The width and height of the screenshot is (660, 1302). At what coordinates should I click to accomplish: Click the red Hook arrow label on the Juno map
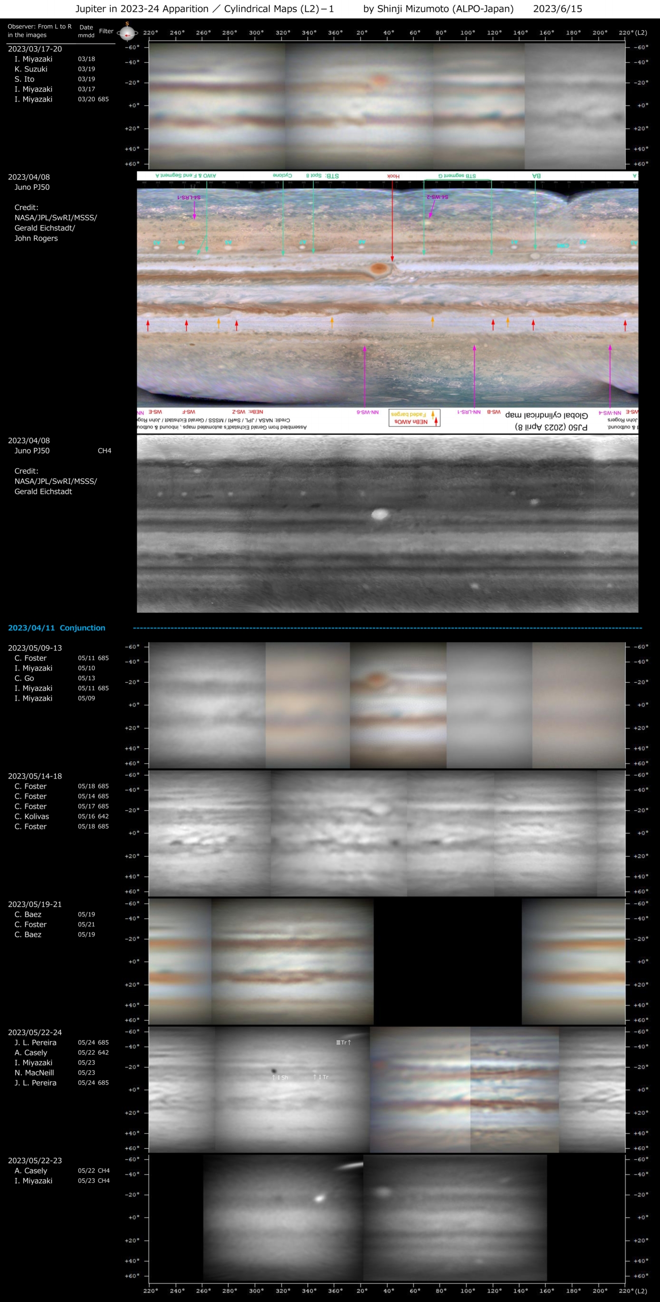393,176
